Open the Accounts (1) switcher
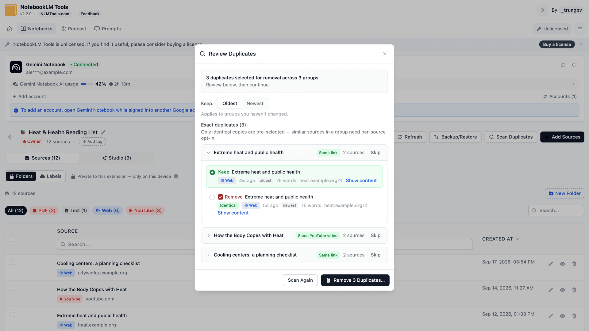Image resolution: width=589 pixels, height=331 pixels. point(560,97)
